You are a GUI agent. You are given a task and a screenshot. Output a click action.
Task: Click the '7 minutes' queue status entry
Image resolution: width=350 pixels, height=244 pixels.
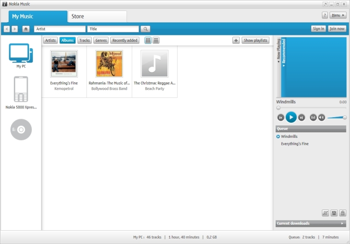330,237
